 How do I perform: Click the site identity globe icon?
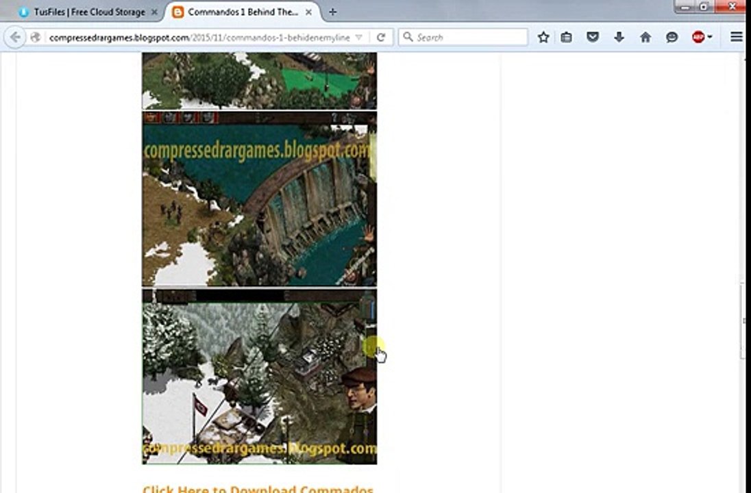(36, 37)
